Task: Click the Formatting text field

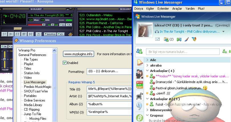Action: [109, 71]
